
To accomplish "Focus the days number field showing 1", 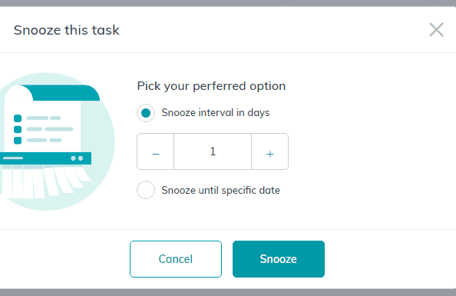I will (213, 151).
